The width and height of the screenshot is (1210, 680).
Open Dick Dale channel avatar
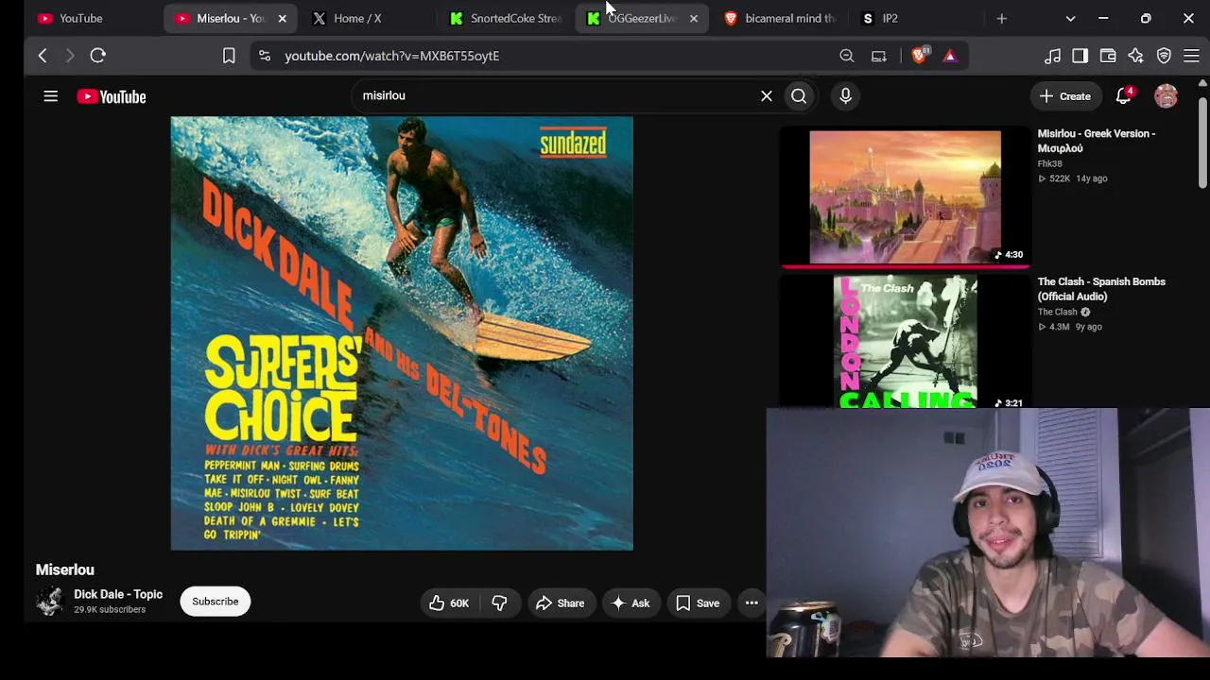(49, 602)
